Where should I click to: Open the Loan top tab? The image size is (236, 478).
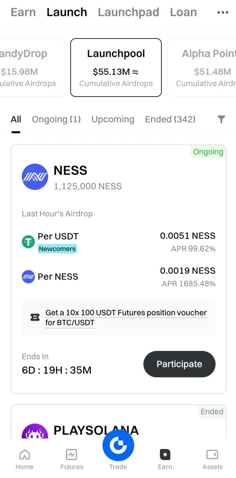coord(183,13)
